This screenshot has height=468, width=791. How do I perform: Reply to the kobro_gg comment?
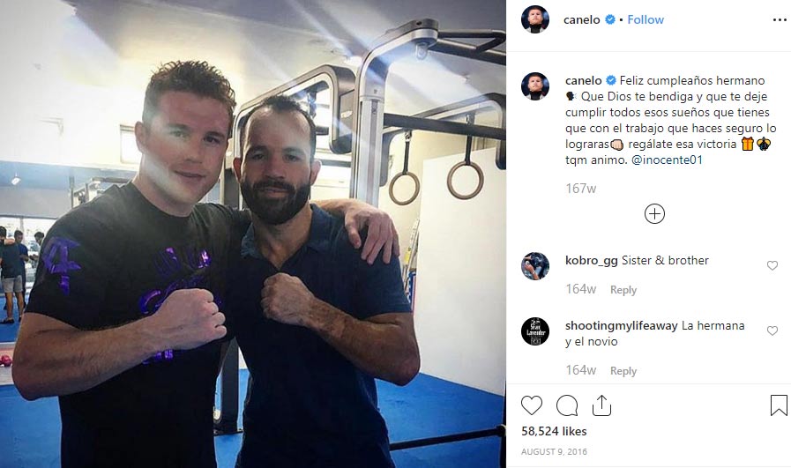(623, 290)
